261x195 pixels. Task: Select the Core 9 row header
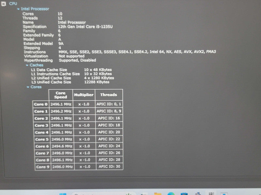pyautogui.click(x=43, y=167)
